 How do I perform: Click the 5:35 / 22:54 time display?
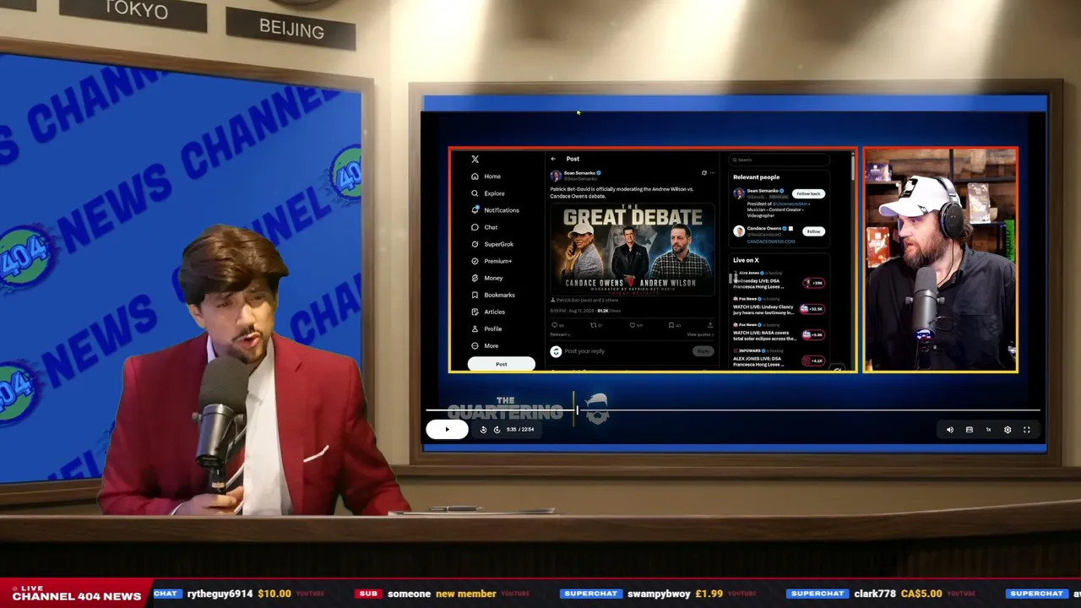(x=520, y=430)
